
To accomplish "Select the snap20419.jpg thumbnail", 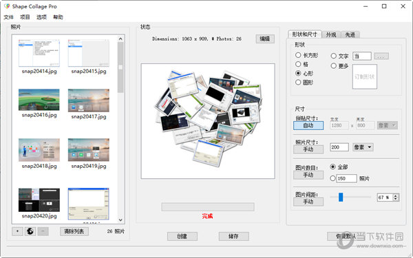I will point(89,150).
